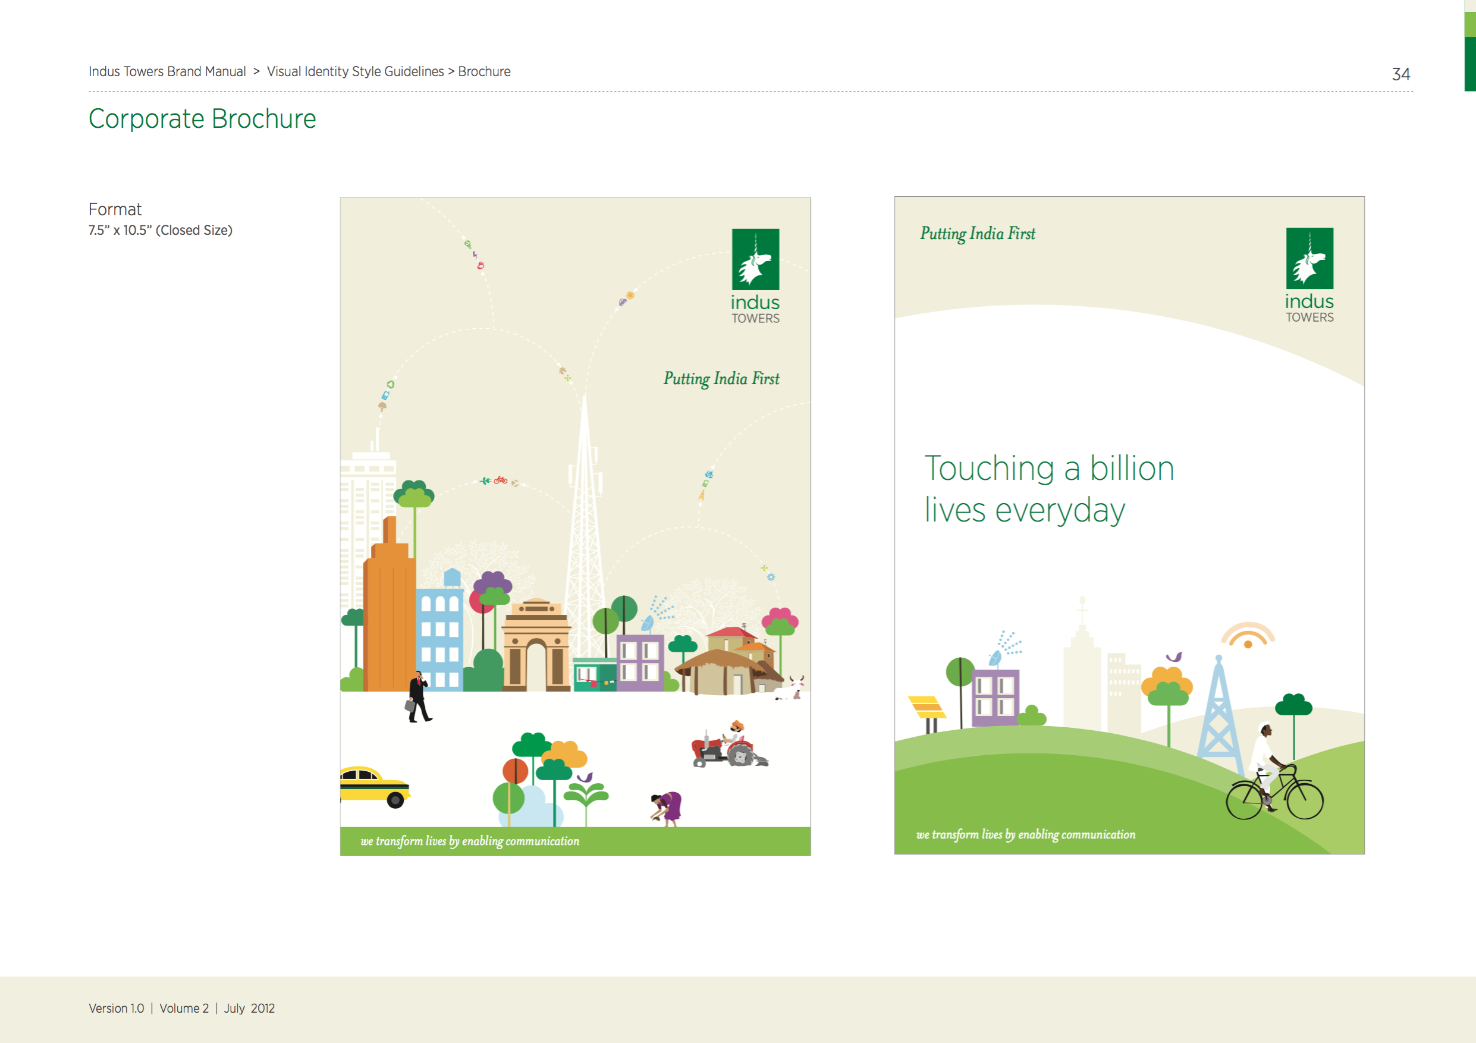Click the "Indus Towers Brand Manual" breadcrumb
Image resolution: width=1476 pixels, height=1043 pixels.
[167, 71]
